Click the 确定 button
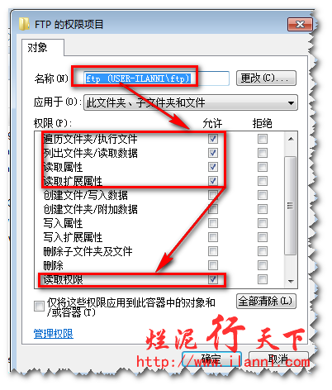This screenshot has height=390, width=332. (x=211, y=359)
